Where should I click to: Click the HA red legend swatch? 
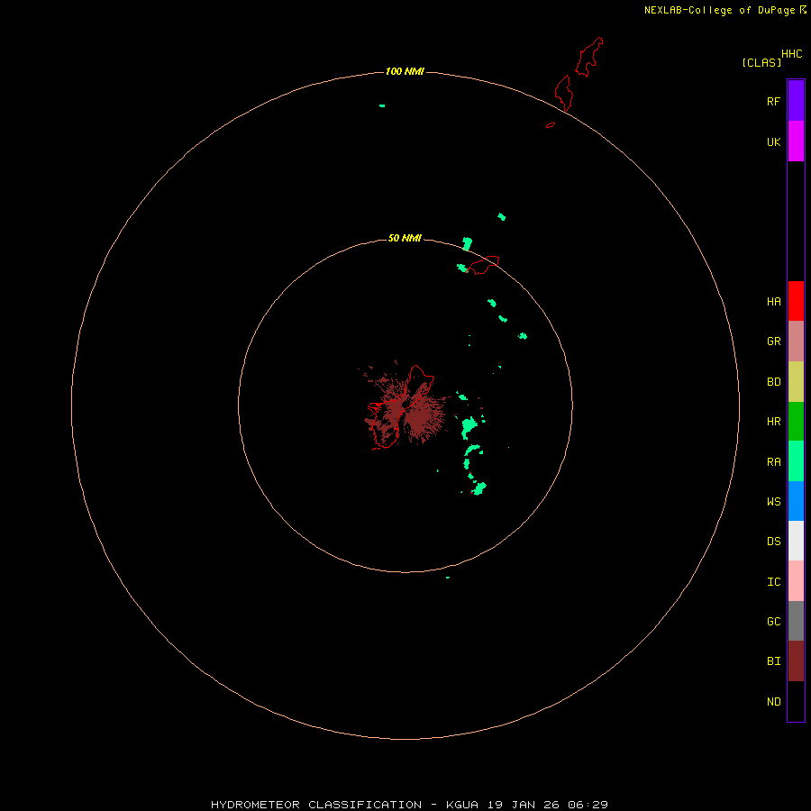click(796, 301)
